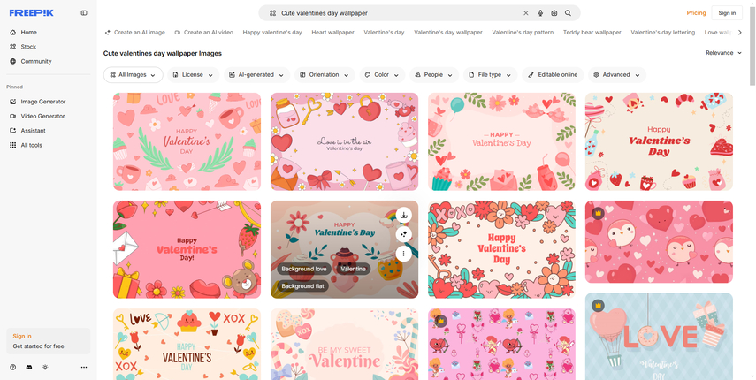Open sidebar more options ellipsis
The height and width of the screenshot is (380, 756).
coord(84,367)
